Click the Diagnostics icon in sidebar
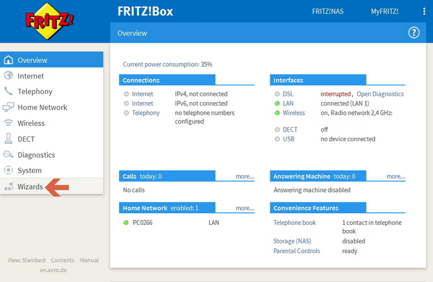 (8, 155)
